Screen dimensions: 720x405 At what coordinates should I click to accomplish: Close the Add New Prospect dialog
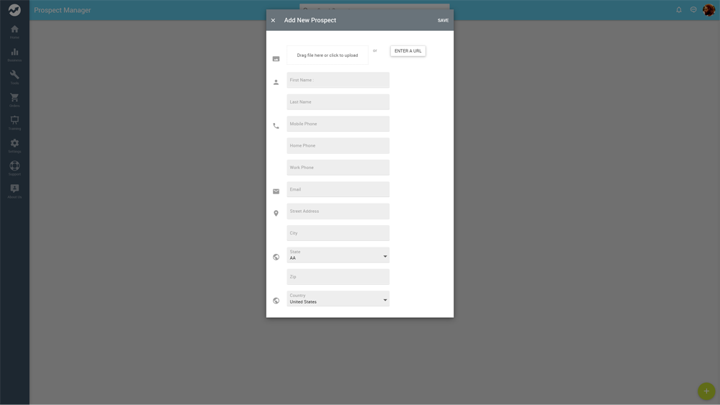coord(273,20)
